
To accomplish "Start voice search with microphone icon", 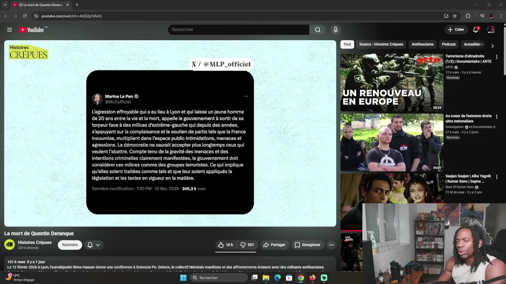I will point(336,30).
